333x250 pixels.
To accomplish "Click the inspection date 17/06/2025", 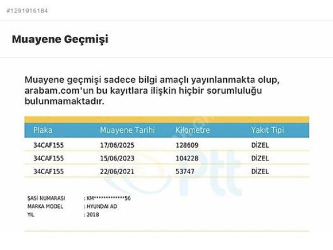I will pyautogui.click(x=117, y=145).
